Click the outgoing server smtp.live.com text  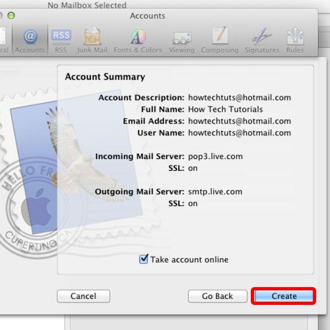(215, 191)
